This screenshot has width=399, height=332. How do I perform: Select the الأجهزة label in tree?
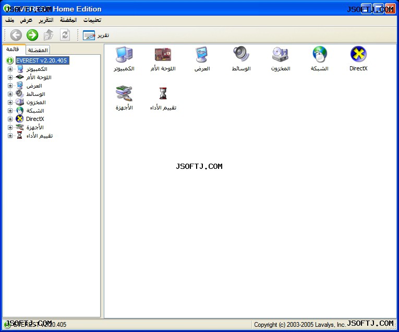35,127
